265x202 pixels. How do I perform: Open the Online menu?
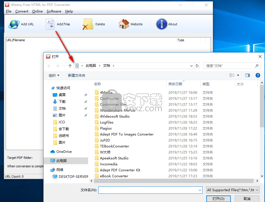[37, 11]
